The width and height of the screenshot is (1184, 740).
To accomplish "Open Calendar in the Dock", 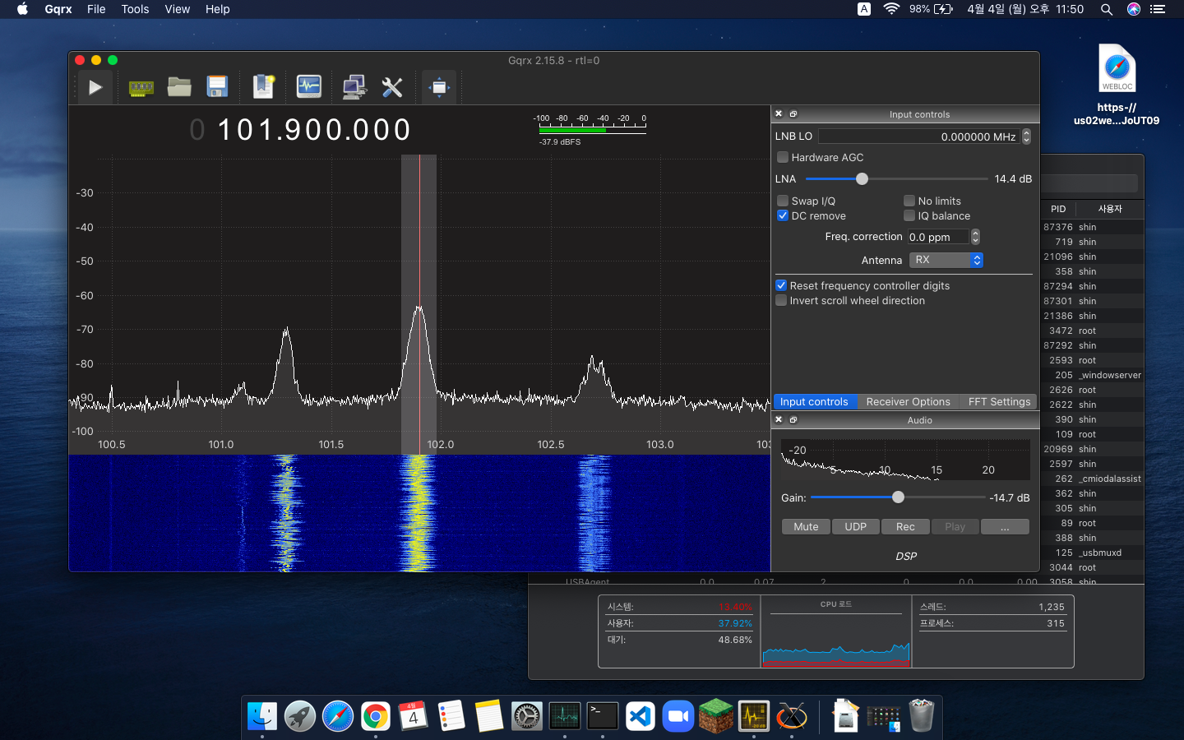I will pos(414,716).
